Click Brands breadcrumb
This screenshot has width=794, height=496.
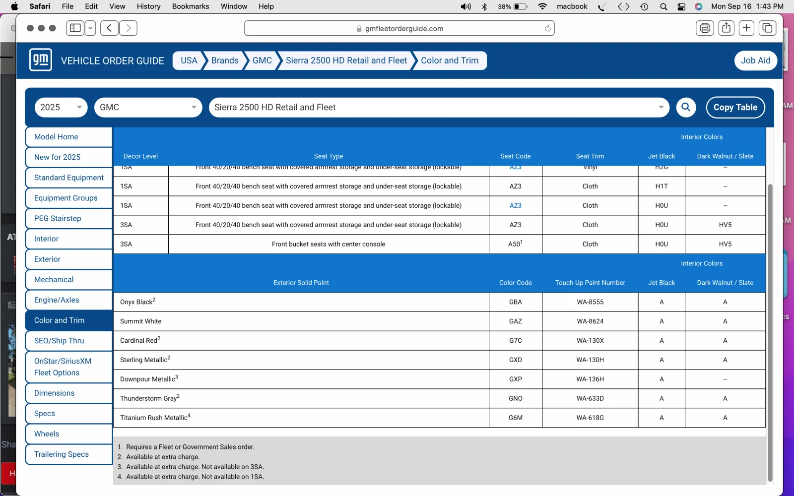225,61
